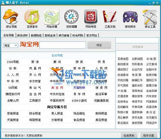
Task: Open the 中关村在线 link
Action: 57,94
